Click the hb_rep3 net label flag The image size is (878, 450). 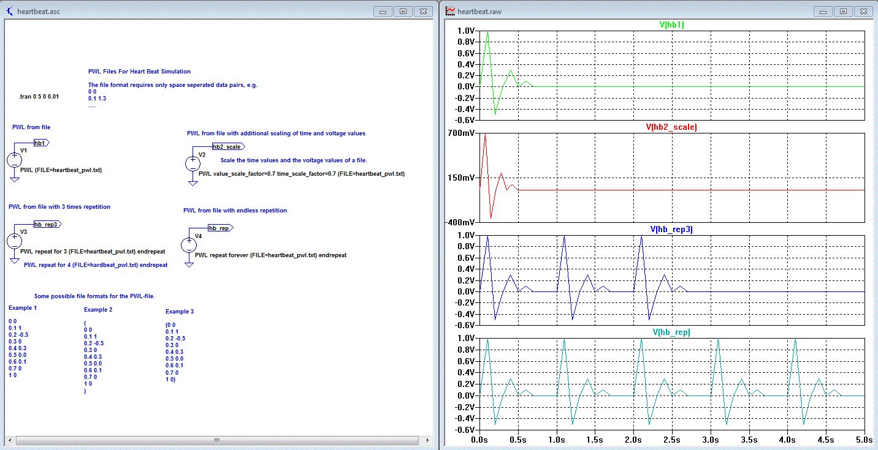coord(47,225)
